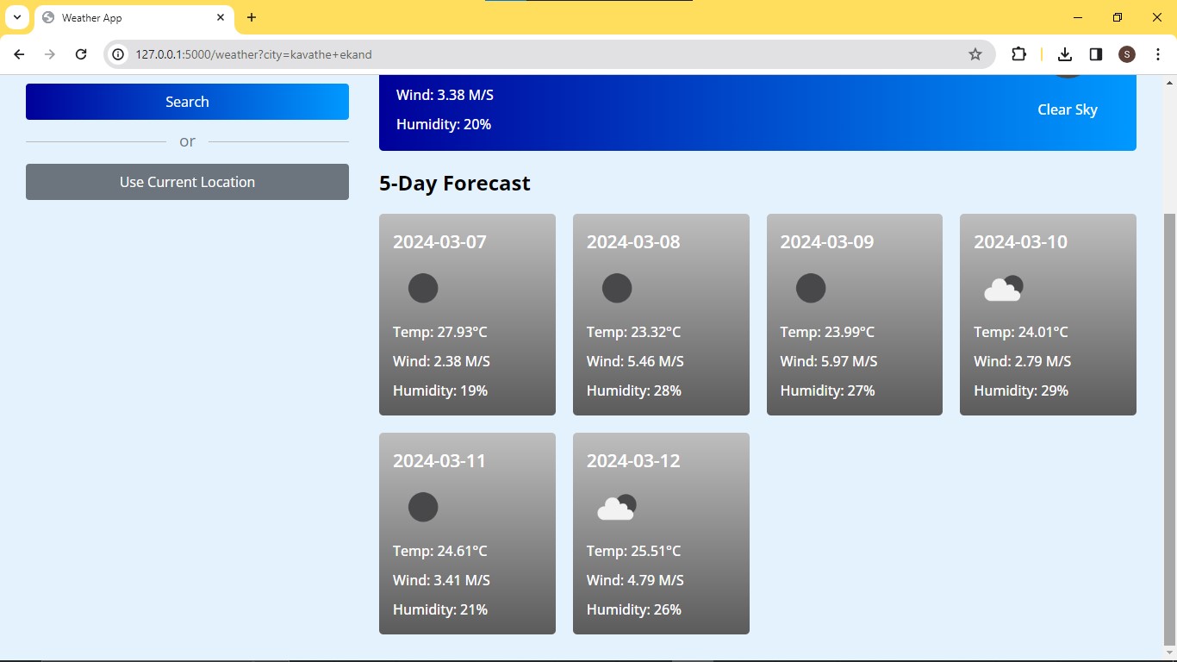Reload the weather page
The width and height of the screenshot is (1177, 662).
[81, 54]
